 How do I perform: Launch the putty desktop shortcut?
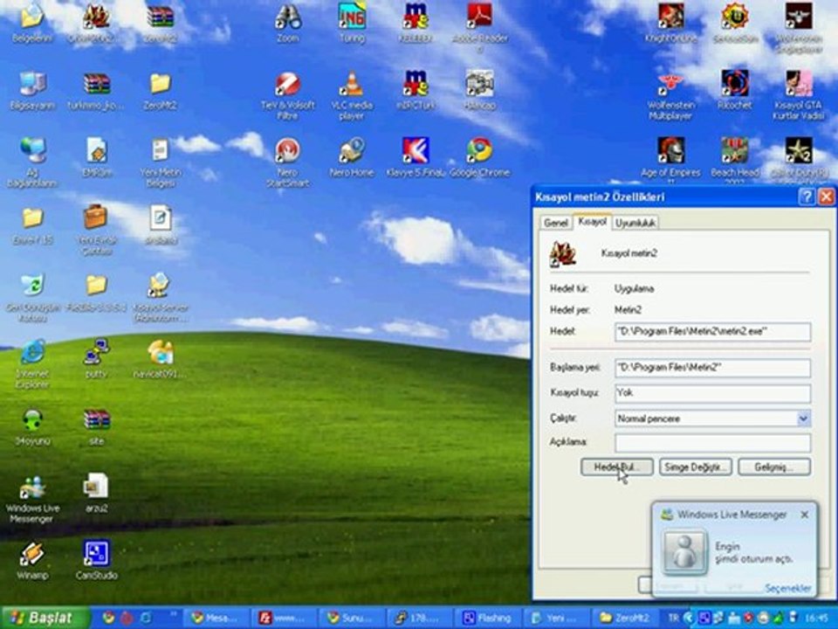click(x=96, y=352)
